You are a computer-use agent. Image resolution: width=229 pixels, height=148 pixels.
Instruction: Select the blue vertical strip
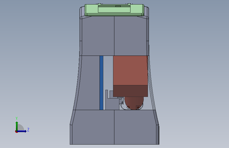pos(101,83)
